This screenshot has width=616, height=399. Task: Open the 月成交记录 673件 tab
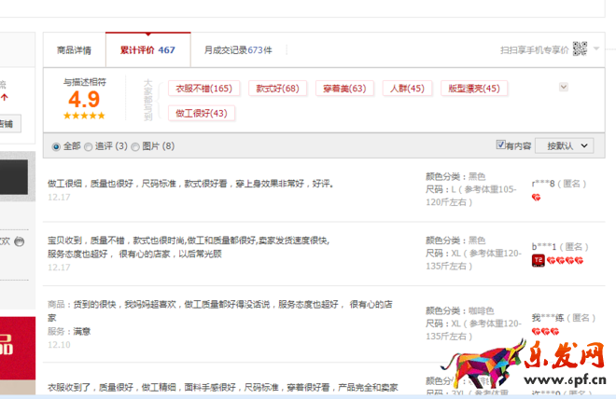[x=233, y=49]
